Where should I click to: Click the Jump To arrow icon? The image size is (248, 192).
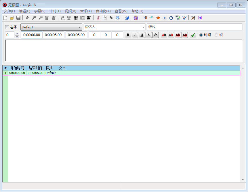[27, 18]
